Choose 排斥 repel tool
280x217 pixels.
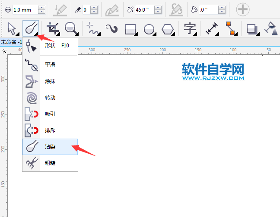click(50, 130)
